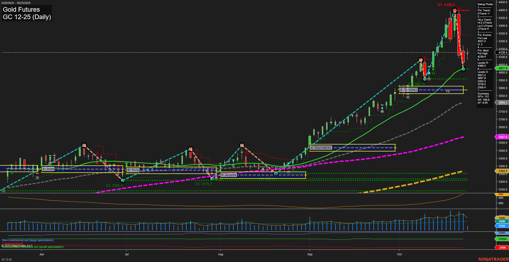Click the black 4128.4 last-price marker on the axis
This screenshot has width=509, height=262.
[x=502, y=52]
